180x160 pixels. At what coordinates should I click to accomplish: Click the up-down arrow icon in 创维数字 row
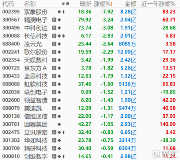[63, 156]
